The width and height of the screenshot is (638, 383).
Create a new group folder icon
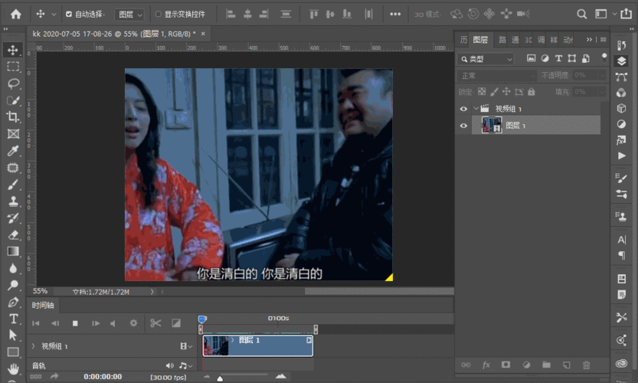click(x=546, y=365)
